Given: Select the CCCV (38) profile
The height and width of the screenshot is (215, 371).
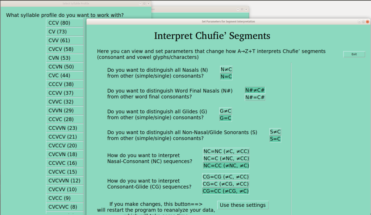Looking at the screenshot, I should pyautogui.click(x=64, y=84).
